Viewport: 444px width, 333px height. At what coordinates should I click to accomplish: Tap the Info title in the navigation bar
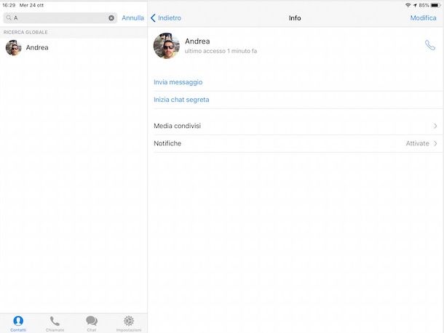(x=295, y=18)
